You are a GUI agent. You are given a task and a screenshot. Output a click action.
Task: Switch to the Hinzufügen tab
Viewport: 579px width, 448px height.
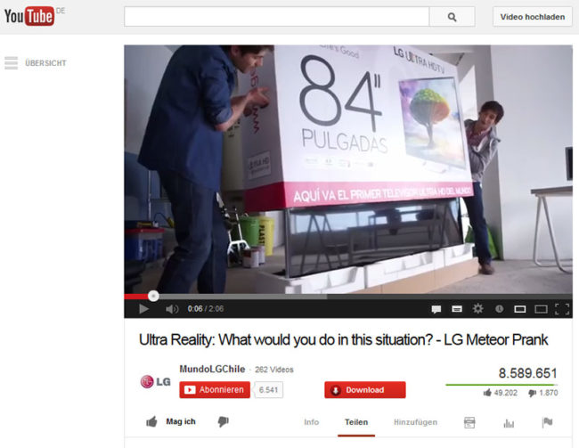(x=415, y=422)
